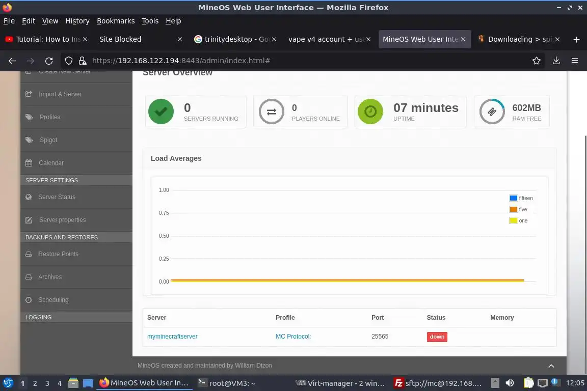Go back with the browser back arrow

pyautogui.click(x=12, y=61)
